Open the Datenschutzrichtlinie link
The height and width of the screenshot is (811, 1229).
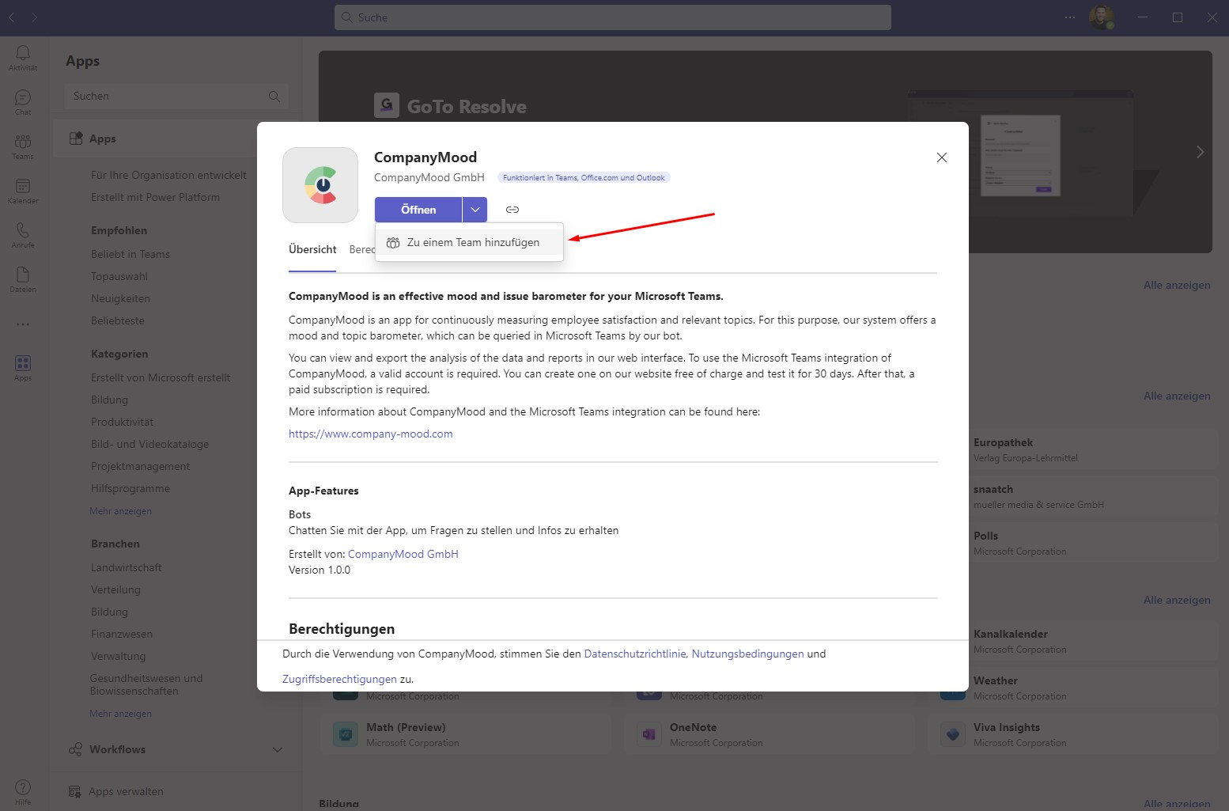(634, 654)
